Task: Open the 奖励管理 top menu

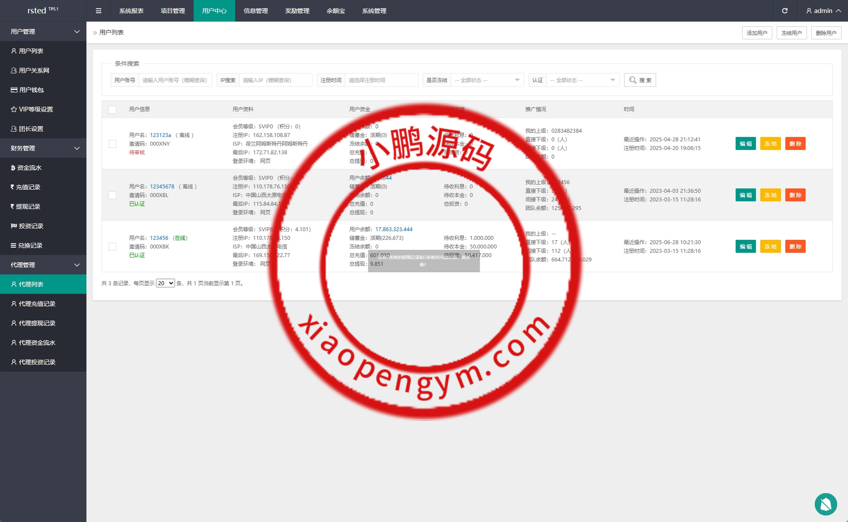Action: tap(297, 11)
